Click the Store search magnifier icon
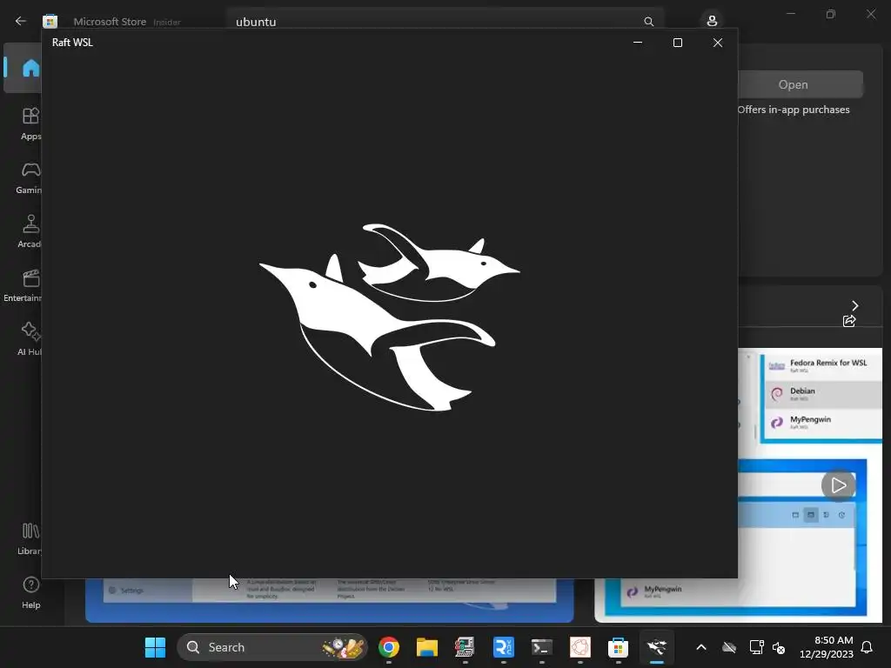891x668 pixels. [x=648, y=22]
